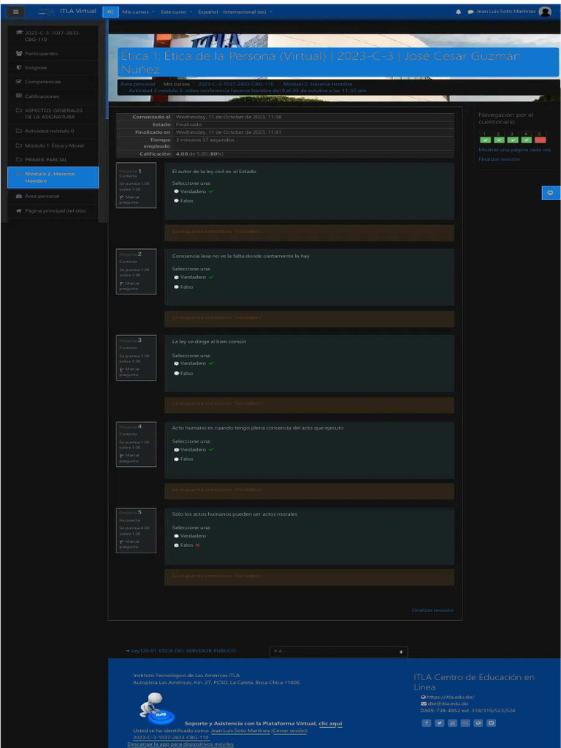Click the user profile avatar picture
This screenshot has width=561, height=748.
(x=545, y=12)
